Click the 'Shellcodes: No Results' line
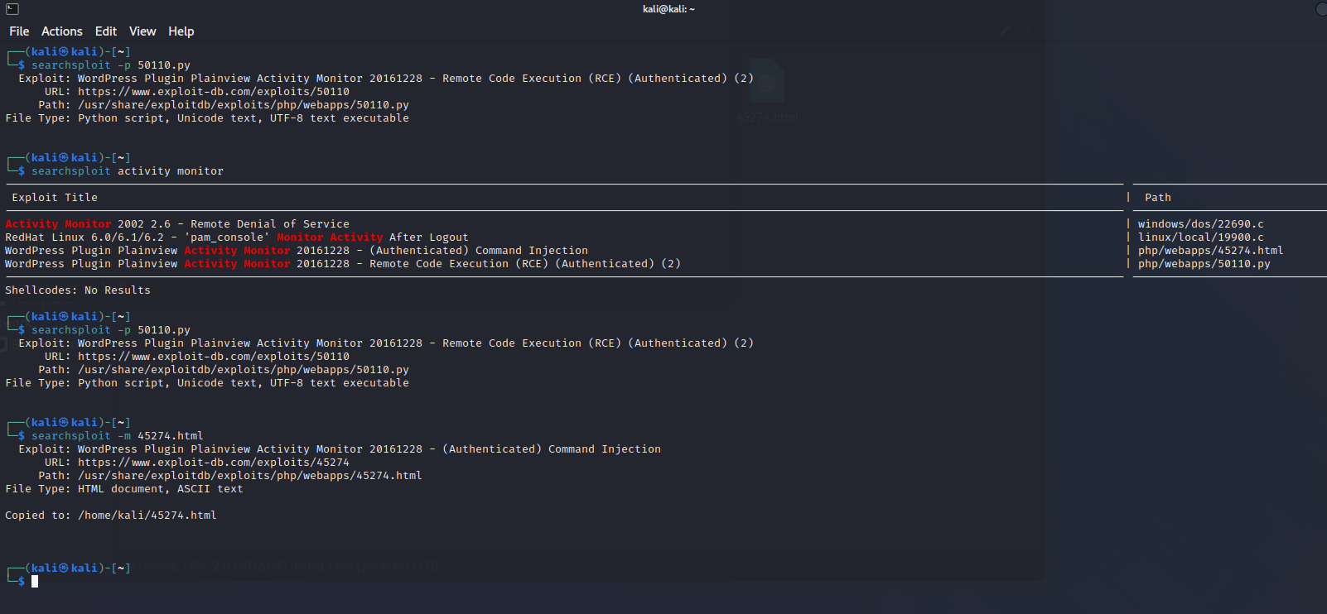Viewport: 1327px width, 614px height. [x=78, y=290]
